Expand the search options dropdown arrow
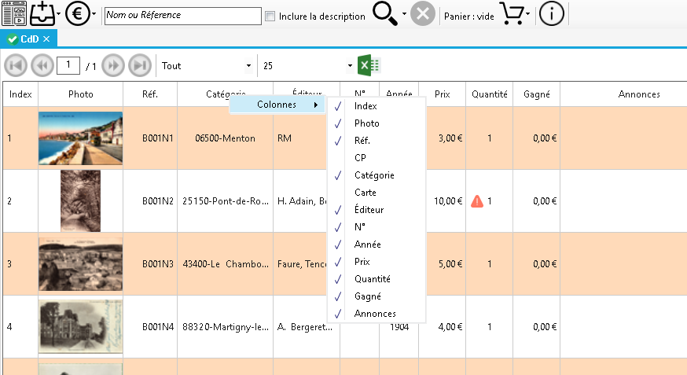The width and height of the screenshot is (687, 375). tap(404, 15)
